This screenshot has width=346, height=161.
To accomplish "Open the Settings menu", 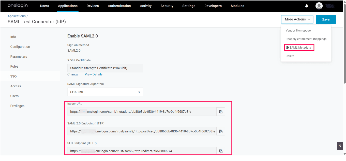I will (x=189, y=6).
